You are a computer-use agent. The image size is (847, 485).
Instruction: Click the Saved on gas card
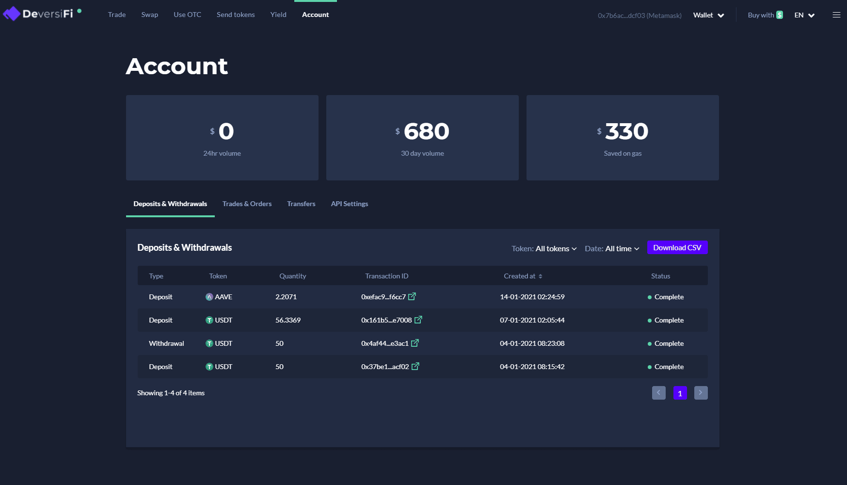(623, 138)
